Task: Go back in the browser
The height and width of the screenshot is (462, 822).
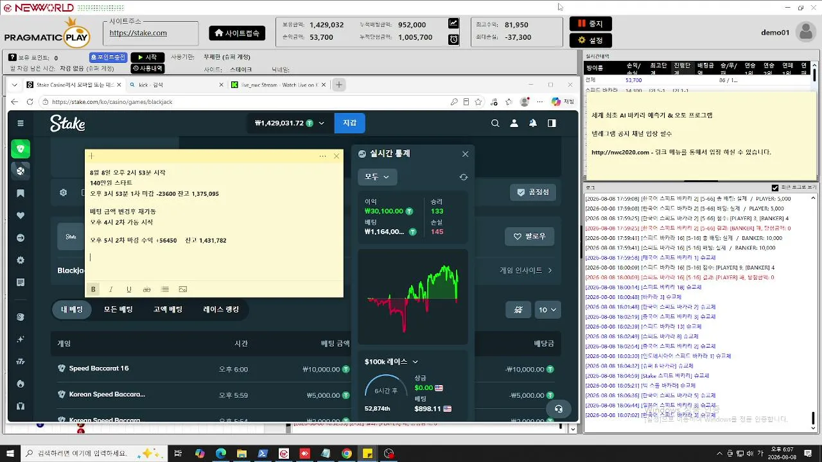Action: point(14,101)
